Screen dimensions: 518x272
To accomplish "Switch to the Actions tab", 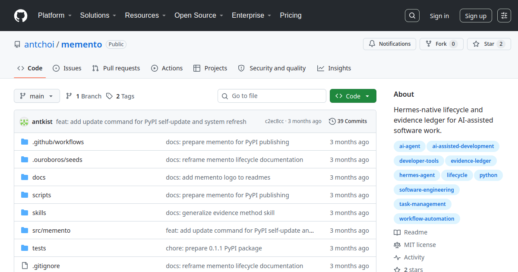I will click(x=167, y=68).
